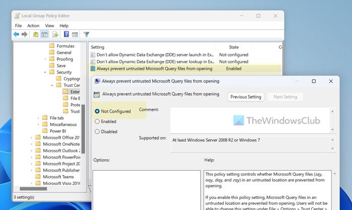The image size is (352, 210).
Task: Expand the Proofing tree node
Action: 45,59
